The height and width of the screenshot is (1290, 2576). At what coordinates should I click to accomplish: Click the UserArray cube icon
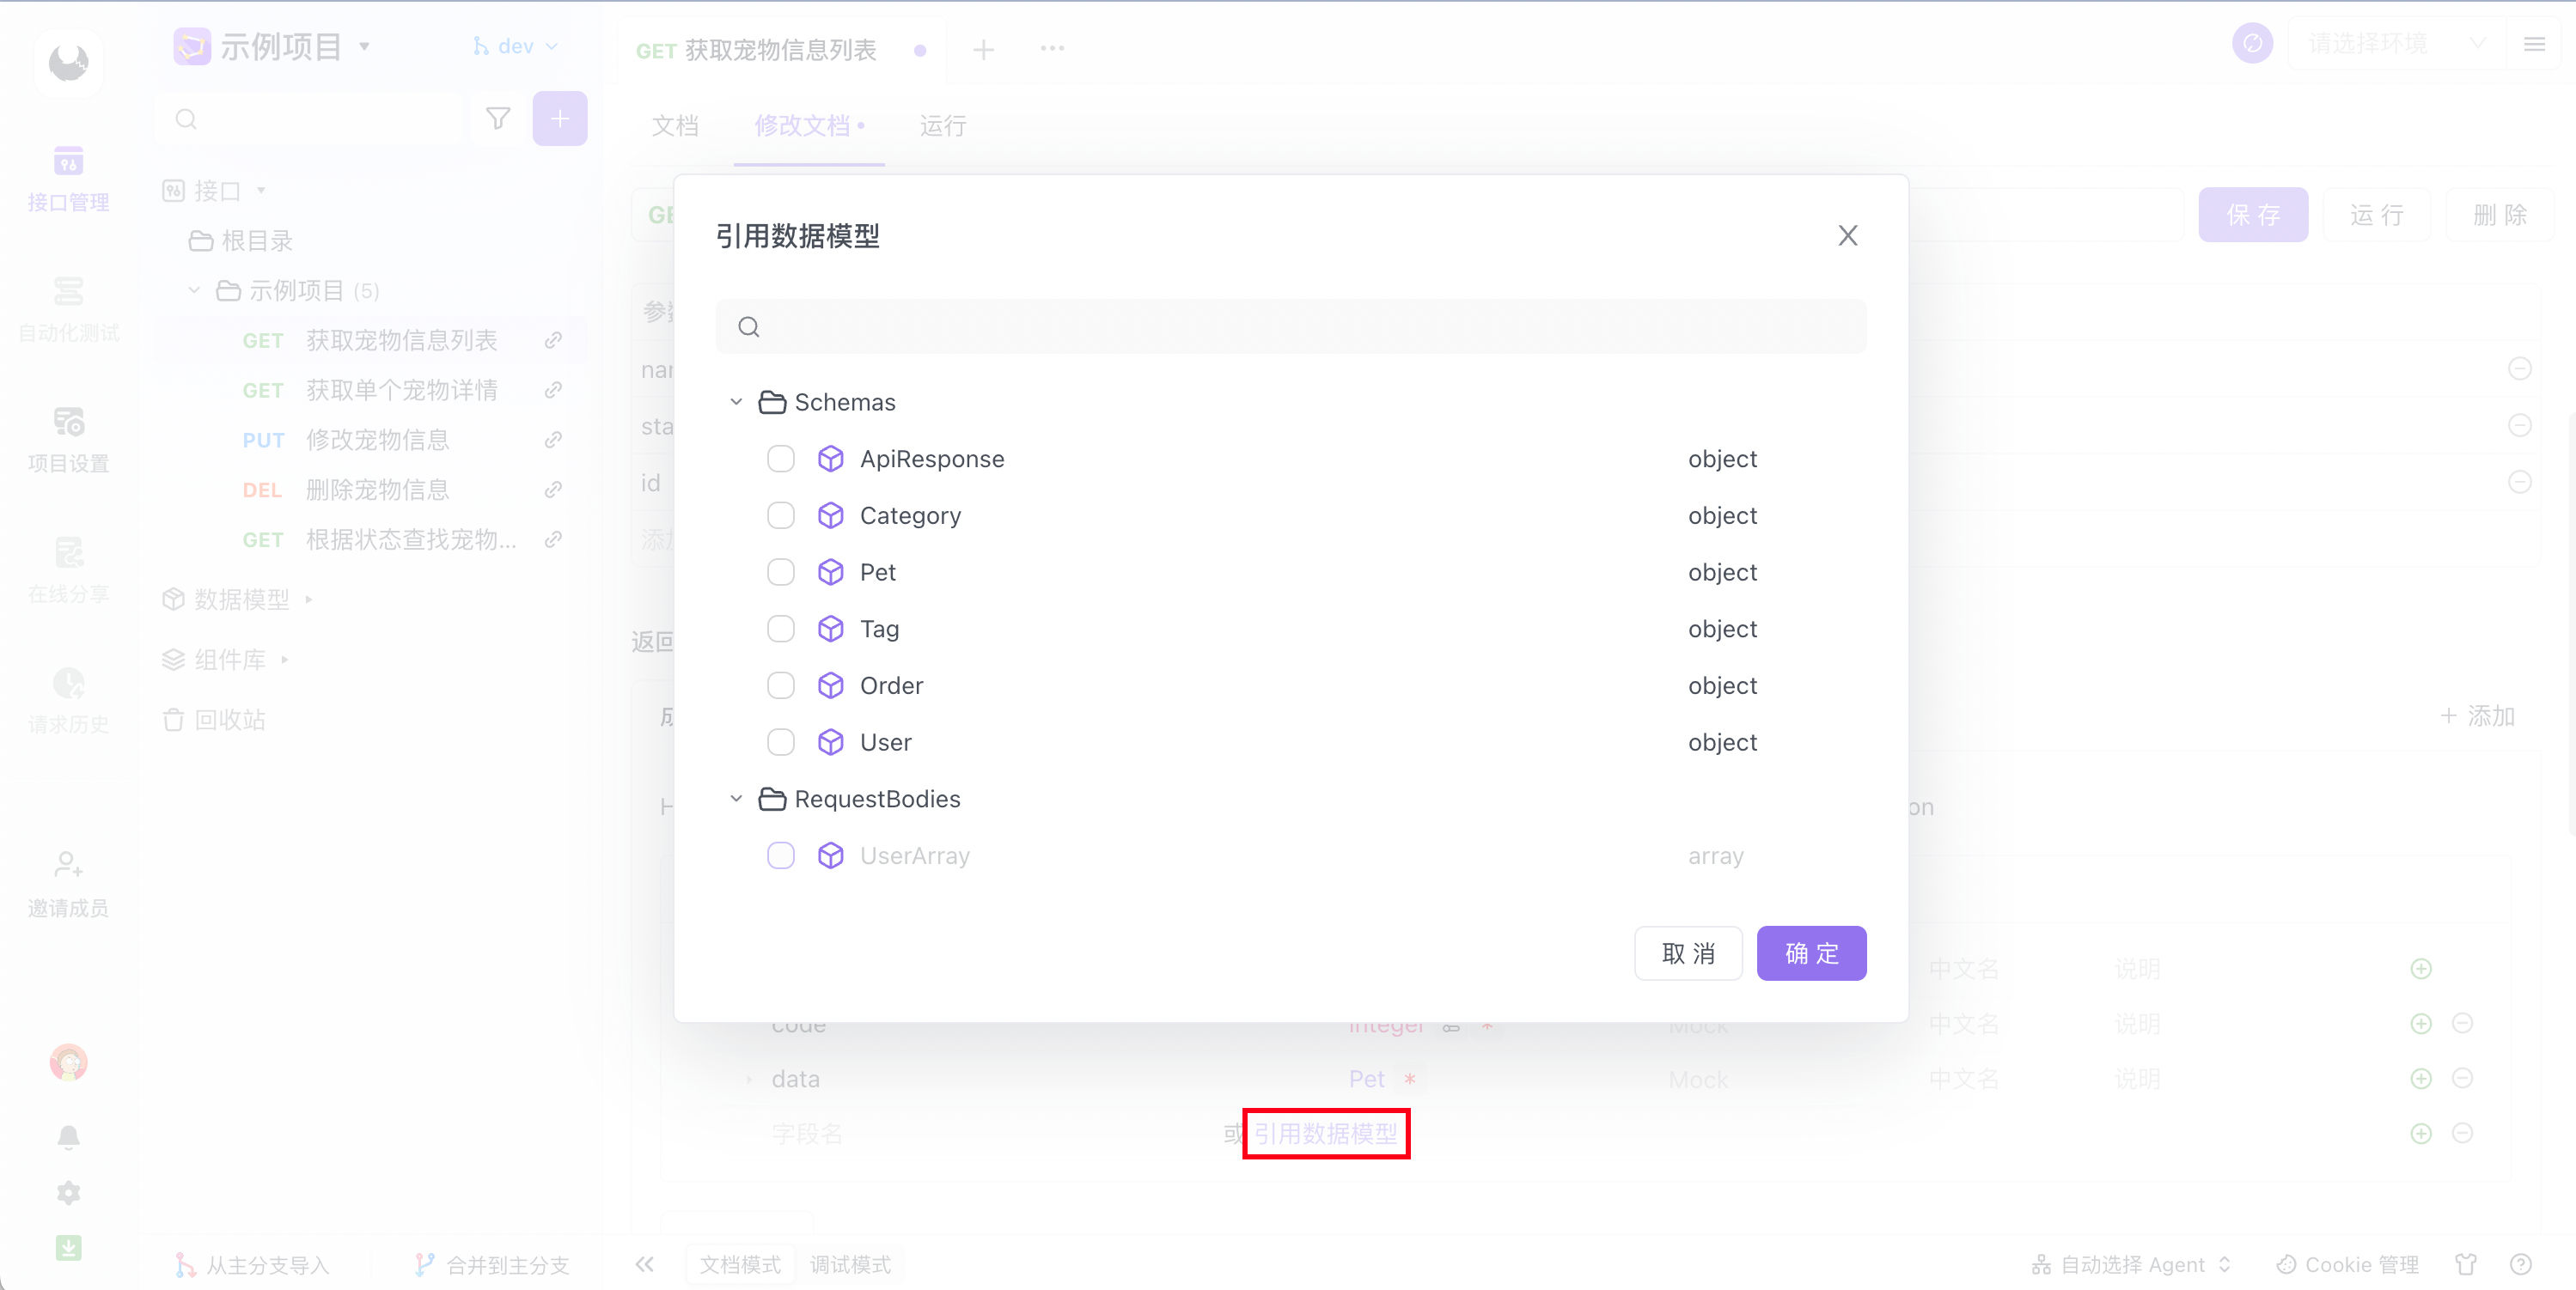(x=830, y=855)
